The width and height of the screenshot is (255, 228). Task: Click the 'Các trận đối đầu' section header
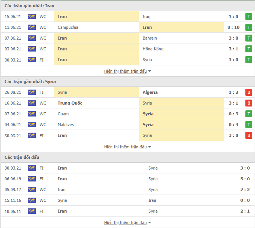(x=22, y=157)
